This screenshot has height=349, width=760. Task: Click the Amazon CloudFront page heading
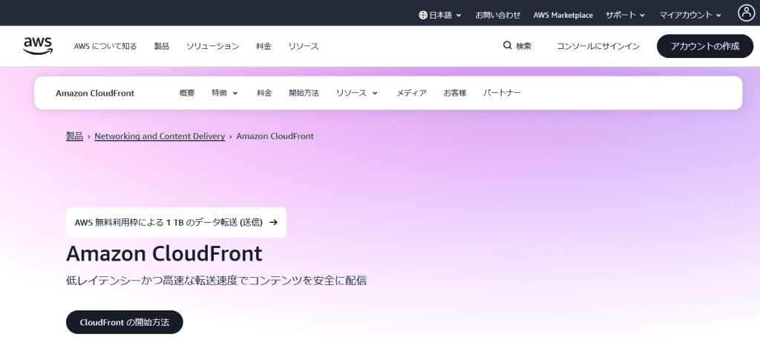pyautogui.click(x=164, y=253)
